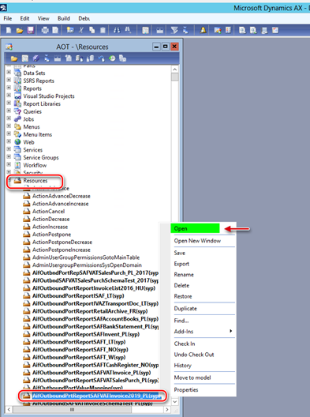Select Delete in the context menu
Screen dimensions: 310x417
[x=181, y=285]
